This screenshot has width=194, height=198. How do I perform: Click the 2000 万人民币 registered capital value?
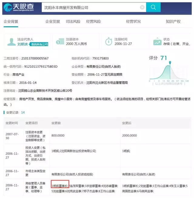point(76,44)
